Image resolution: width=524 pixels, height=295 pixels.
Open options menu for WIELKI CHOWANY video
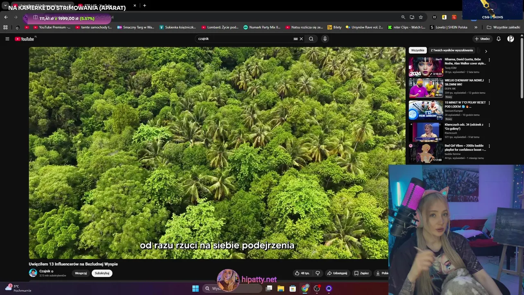pos(489,81)
